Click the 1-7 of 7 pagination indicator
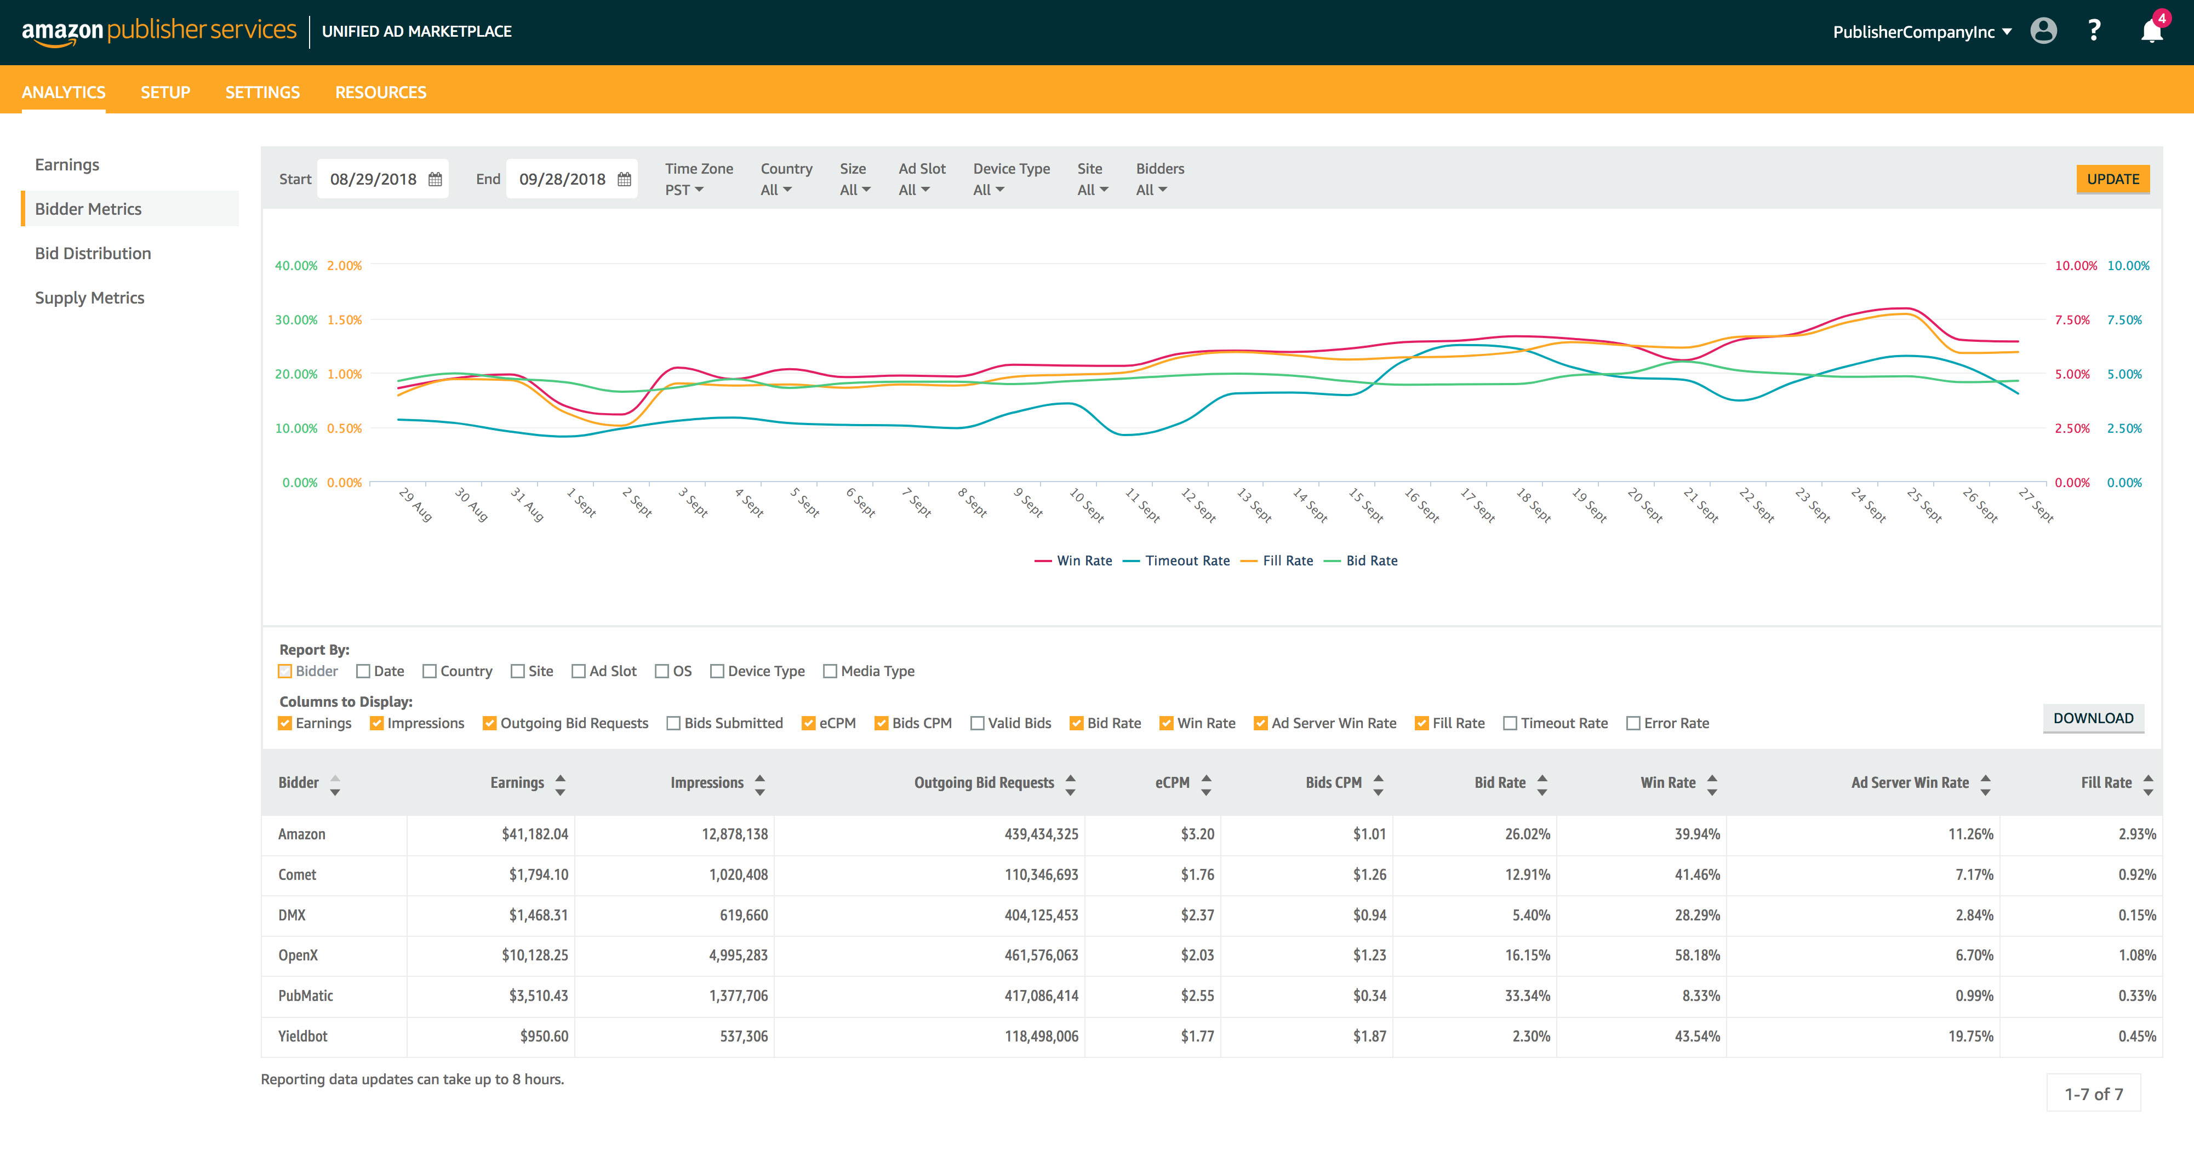The image size is (2194, 1156). click(2094, 1094)
